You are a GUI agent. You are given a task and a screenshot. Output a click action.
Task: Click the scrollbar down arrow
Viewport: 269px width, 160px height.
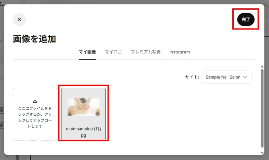262,153
